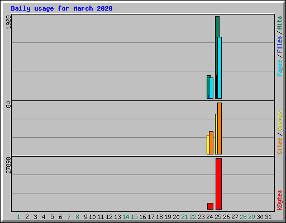
Task: Click the yellow Visits bar for day 24
Action: tap(208, 144)
